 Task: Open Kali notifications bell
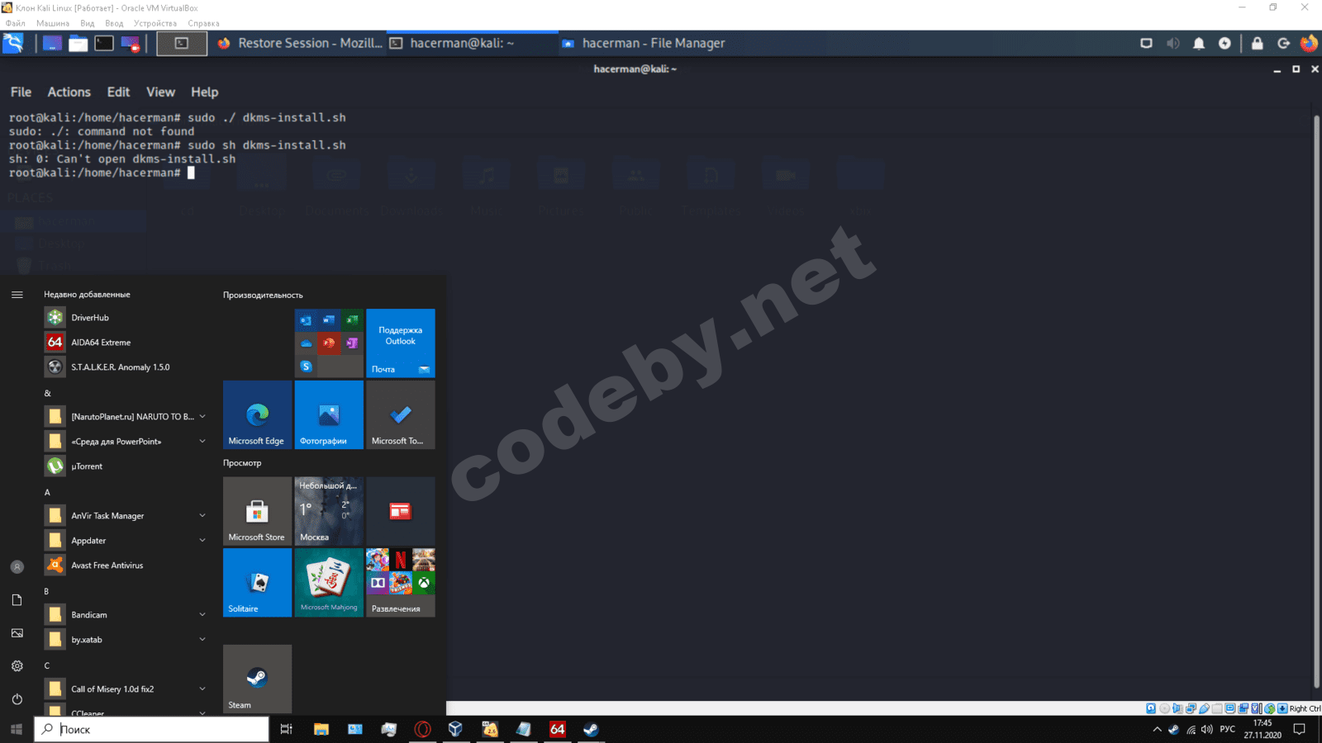click(x=1199, y=43)
